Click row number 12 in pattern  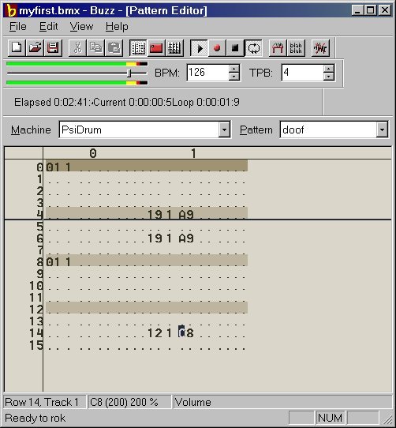(x=36, y=310)
